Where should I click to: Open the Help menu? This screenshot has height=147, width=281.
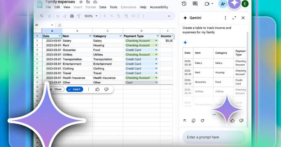click(x=143, y=7)
